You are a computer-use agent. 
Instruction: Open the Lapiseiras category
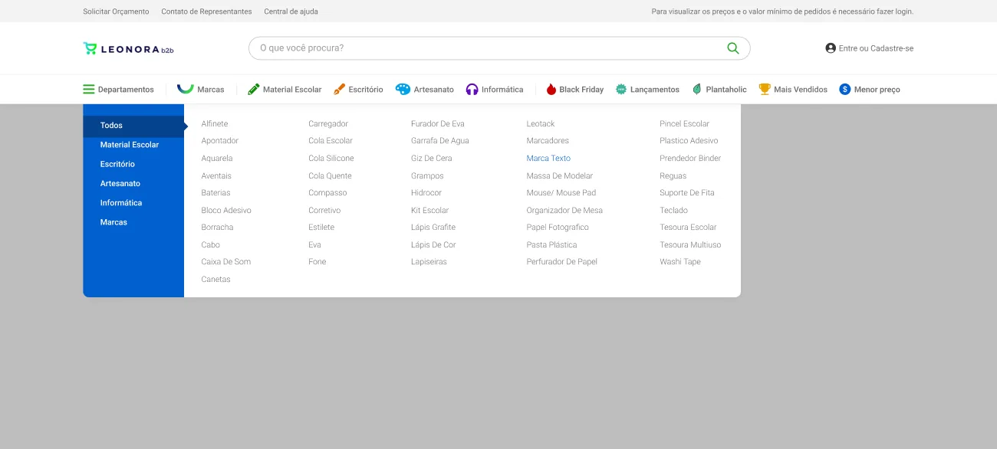click(429, 262)
